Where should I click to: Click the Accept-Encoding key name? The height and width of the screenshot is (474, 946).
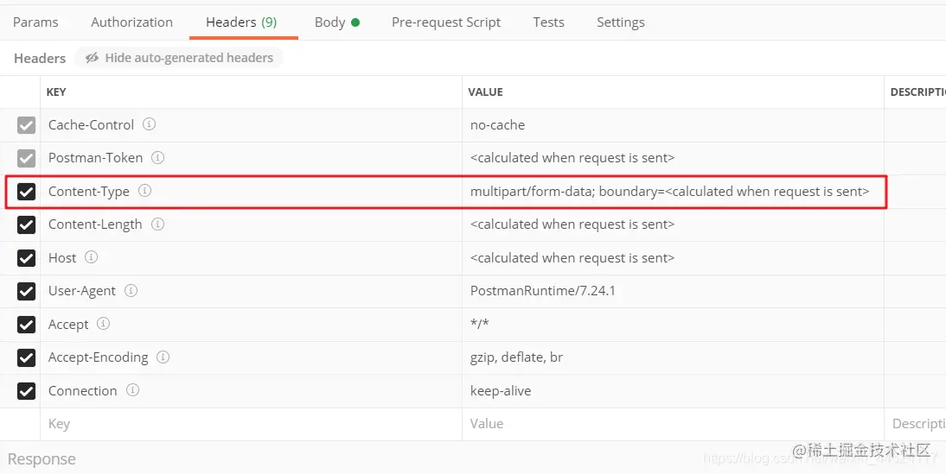coord(99,357)
